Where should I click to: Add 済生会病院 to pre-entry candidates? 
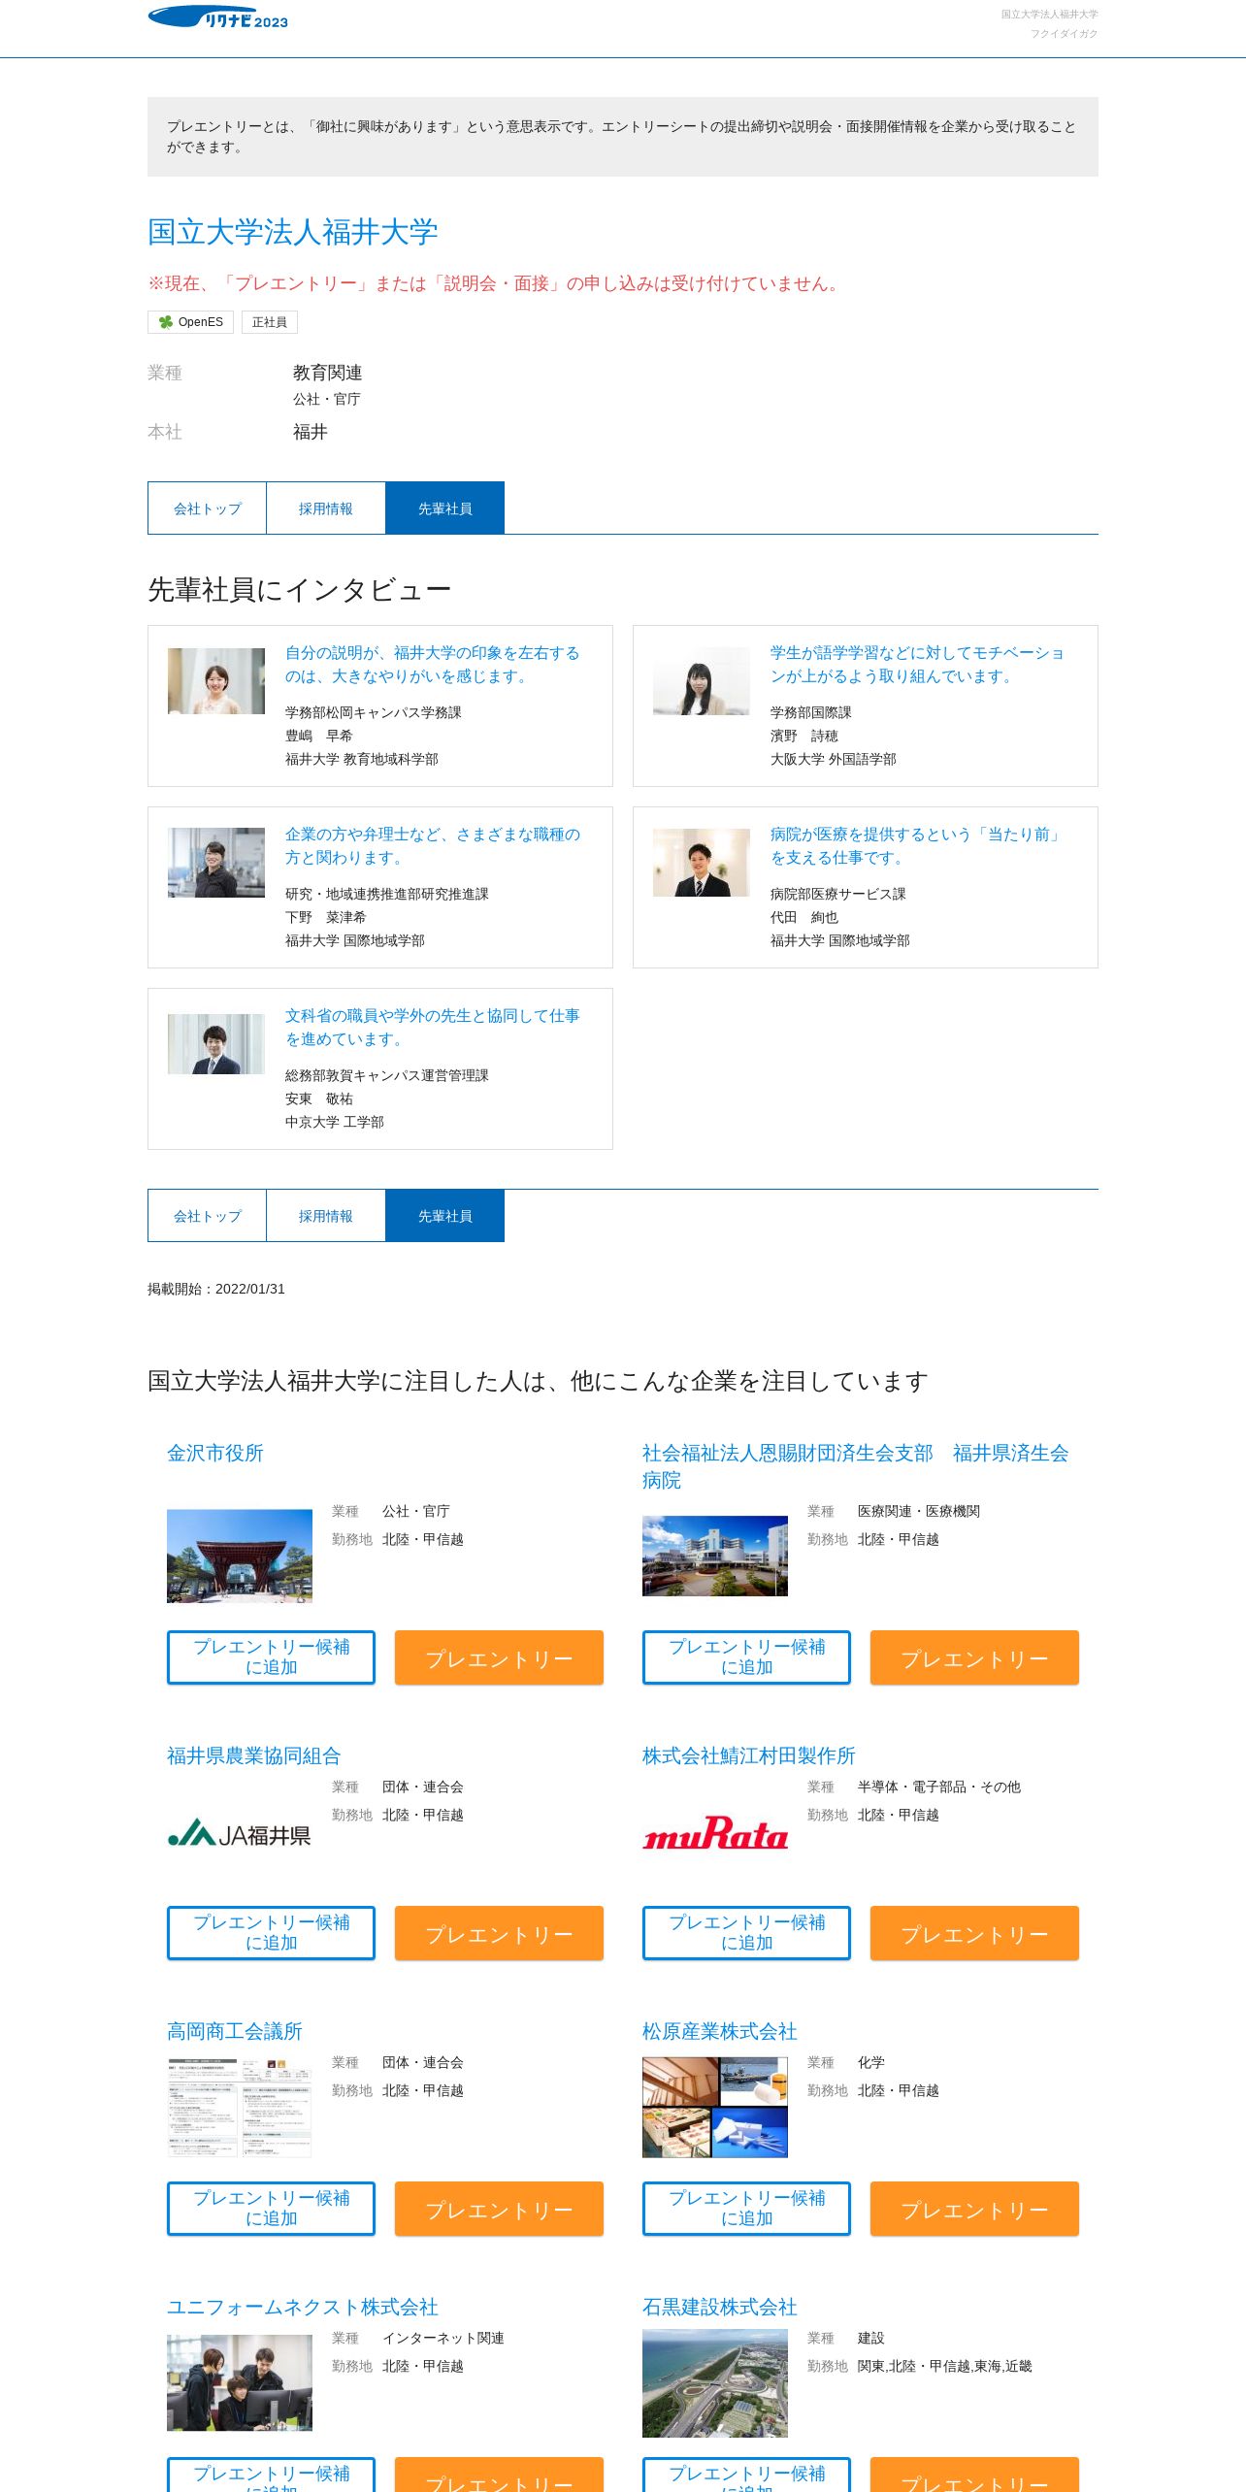coord(746,1657)
